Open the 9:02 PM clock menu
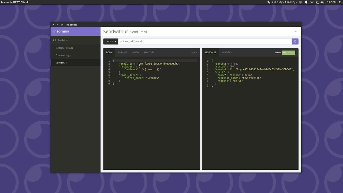 pos(331,2)
